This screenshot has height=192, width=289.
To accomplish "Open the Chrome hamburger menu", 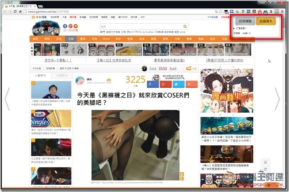I will pyautogui.click(x=282, y=11).
